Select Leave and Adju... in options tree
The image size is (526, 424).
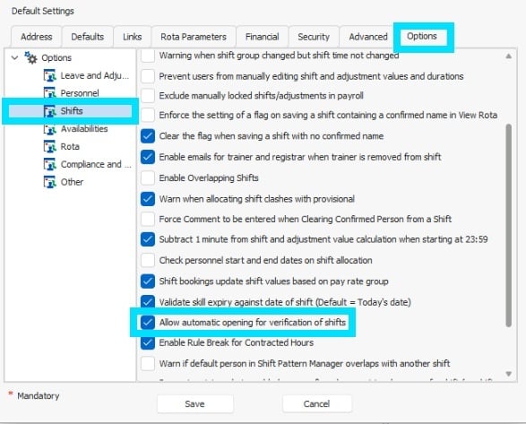94,75
